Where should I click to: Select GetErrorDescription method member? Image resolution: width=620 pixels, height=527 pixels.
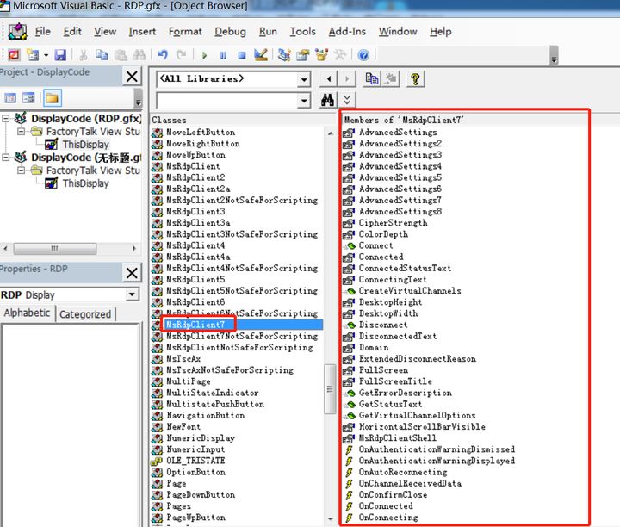[x=406, y=393]
